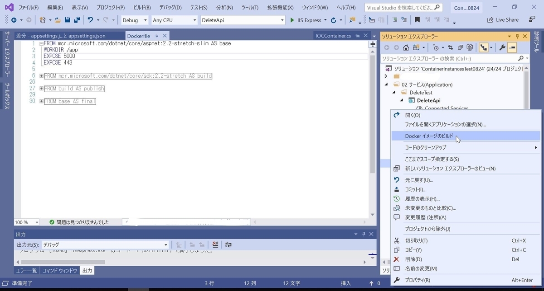544x291 pixels.
Task: Open the ビルド(B) menu
Action: pyautogui.click(x=142, y=8)
